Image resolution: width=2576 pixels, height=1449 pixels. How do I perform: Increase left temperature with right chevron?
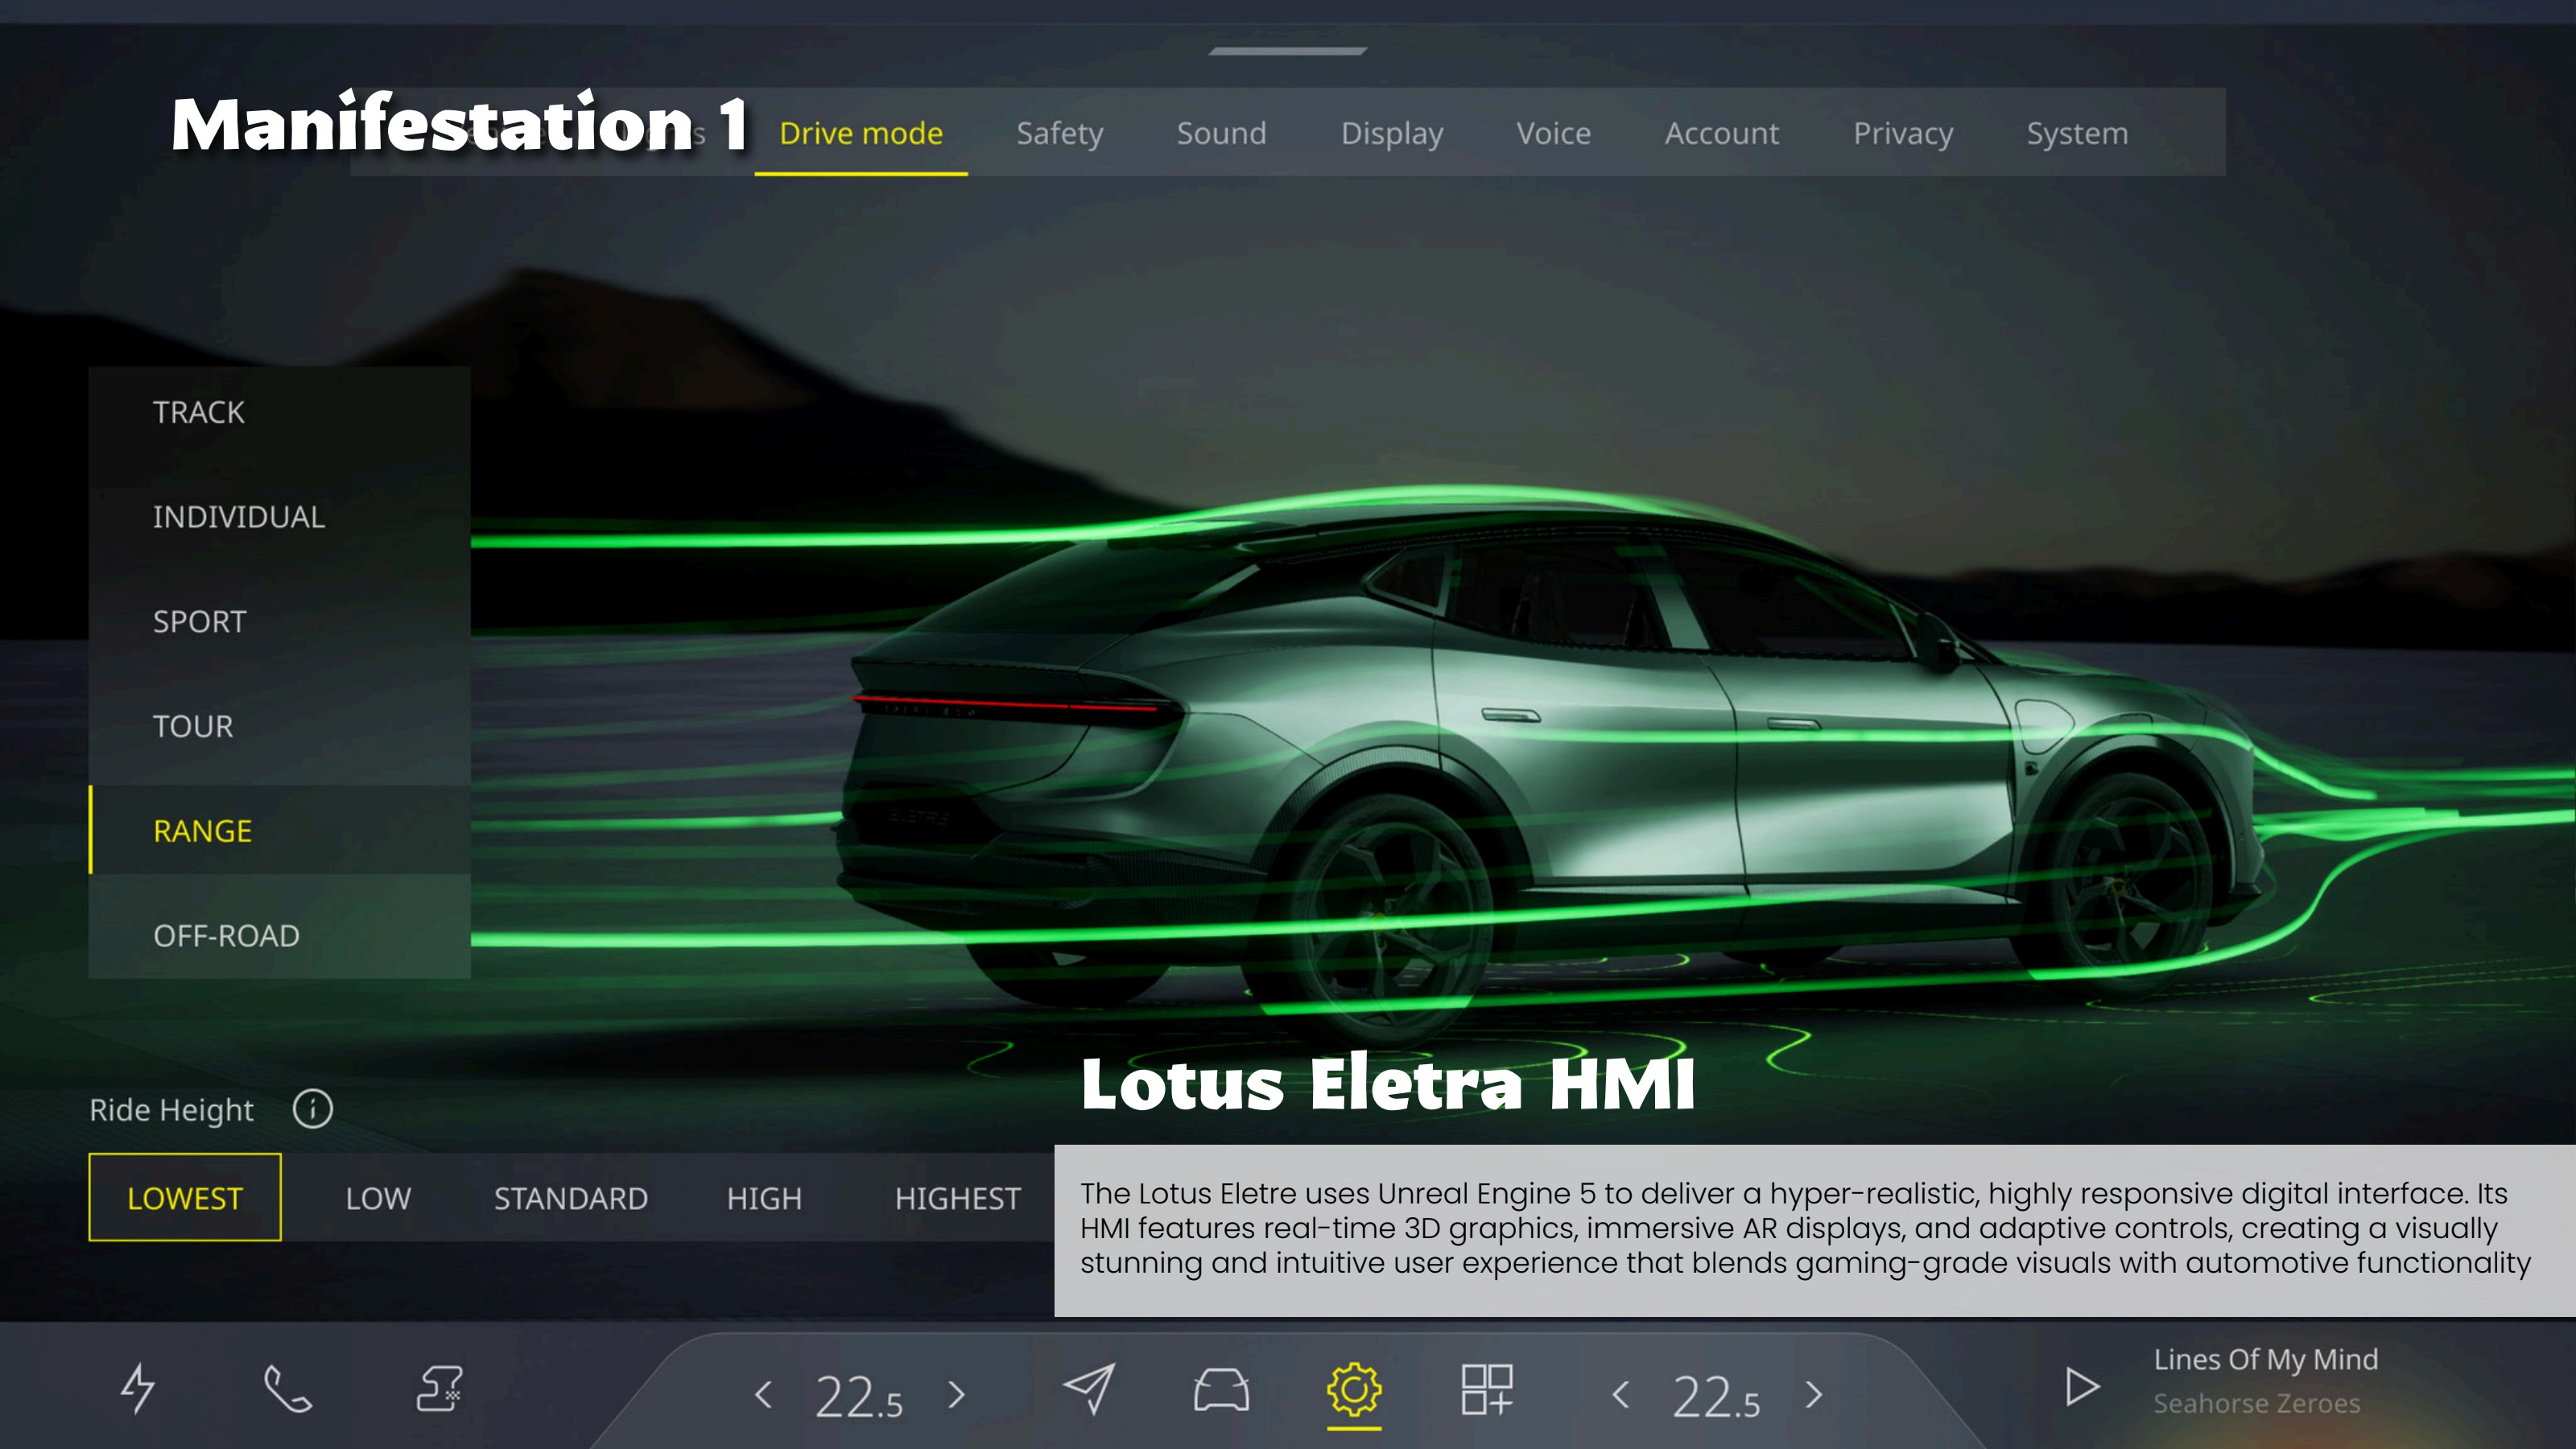coord(956,1395)
